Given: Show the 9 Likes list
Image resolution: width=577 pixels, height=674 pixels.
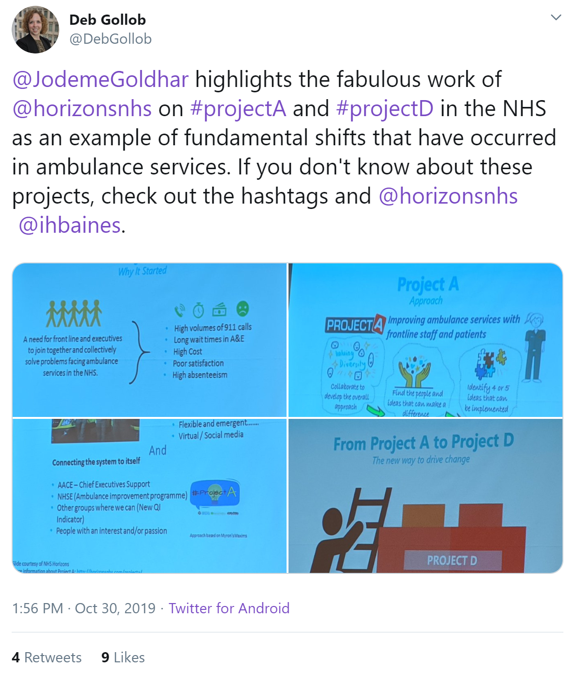Looking at the screenshot, I should 123,657.
